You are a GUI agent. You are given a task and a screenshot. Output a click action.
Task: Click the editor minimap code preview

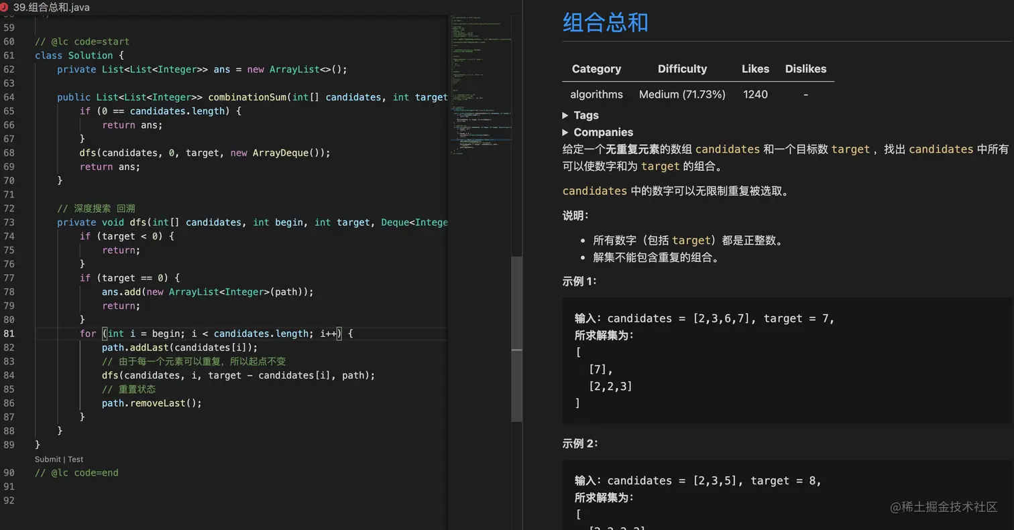[482, 87]
